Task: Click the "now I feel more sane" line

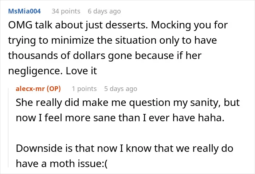Action: (120, 118)
